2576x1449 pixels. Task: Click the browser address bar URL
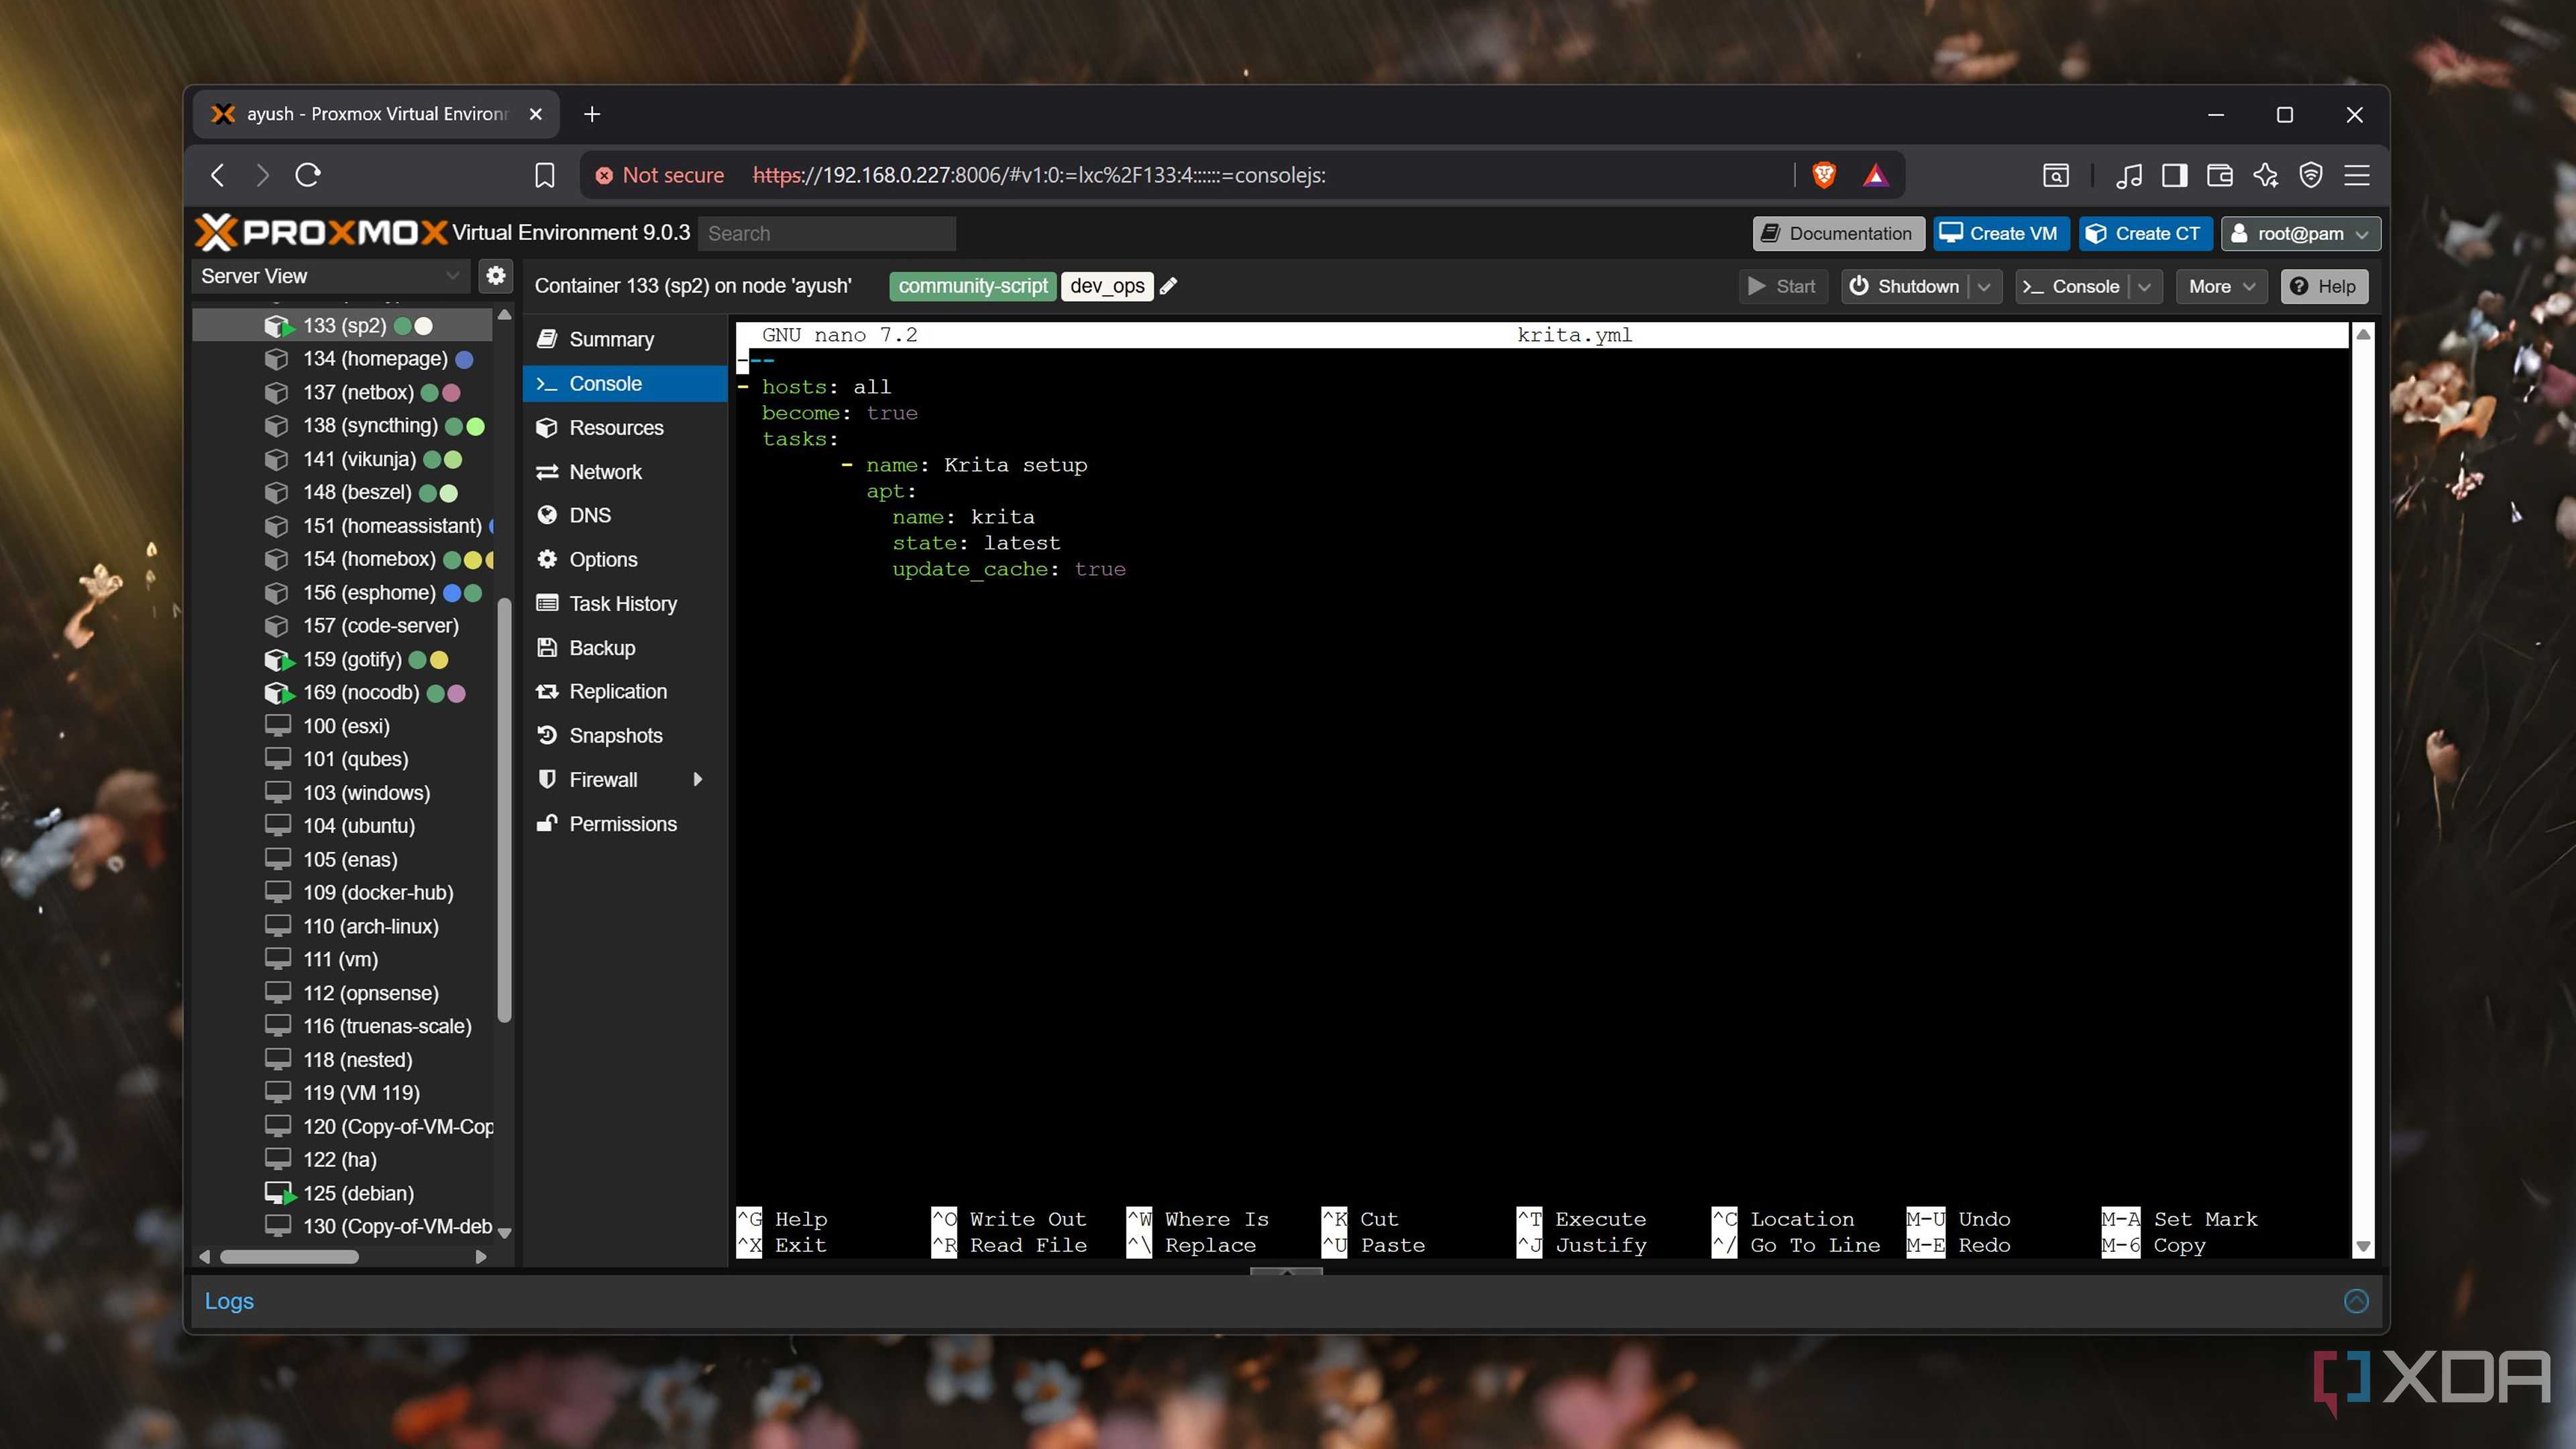click(1039, 175)
